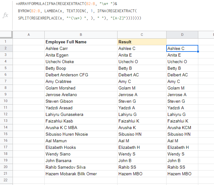Select column D header
The height and width of the screenshot is (185, 214).
click(182, 35)
